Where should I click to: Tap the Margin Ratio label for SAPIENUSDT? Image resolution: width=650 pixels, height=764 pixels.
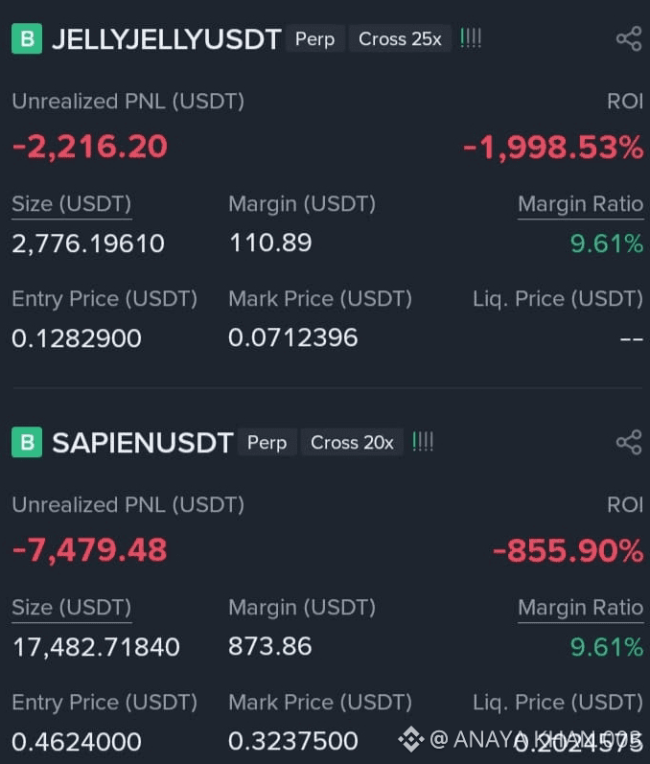pyautogui.click(x=580, y=608)
